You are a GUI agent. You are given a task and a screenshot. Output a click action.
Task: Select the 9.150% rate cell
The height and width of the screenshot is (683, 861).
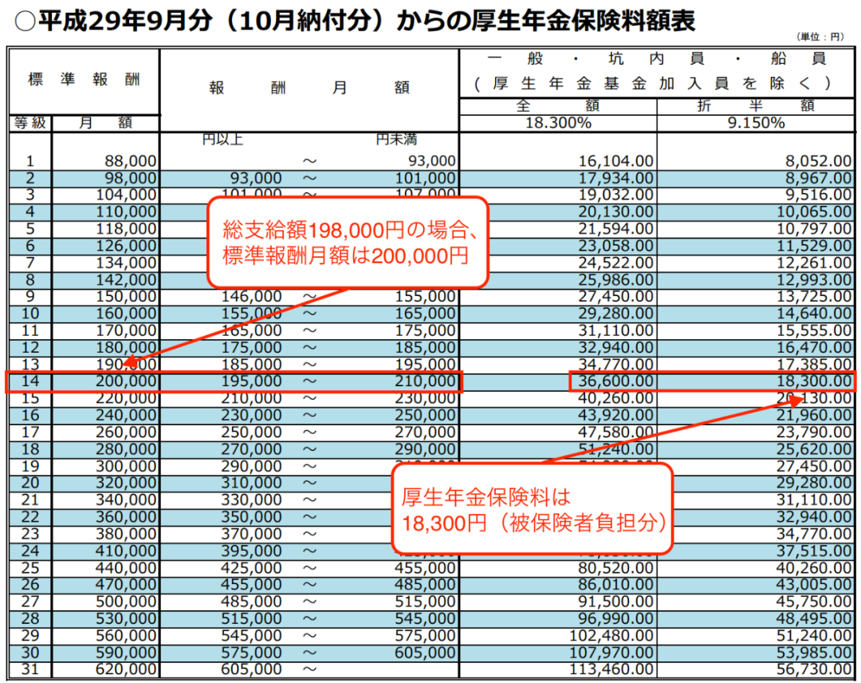tap(755, 123)
